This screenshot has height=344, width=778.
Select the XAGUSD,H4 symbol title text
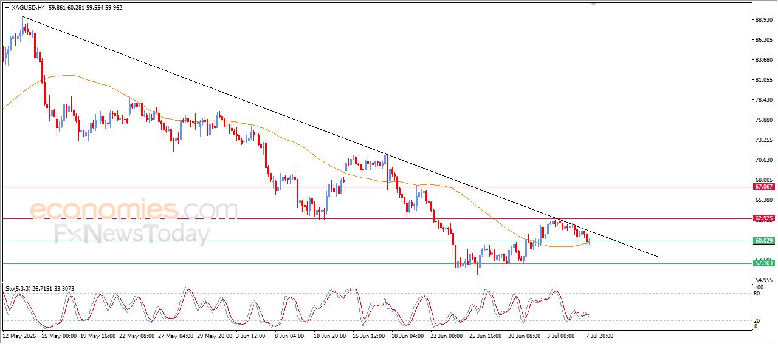(28, 8)
